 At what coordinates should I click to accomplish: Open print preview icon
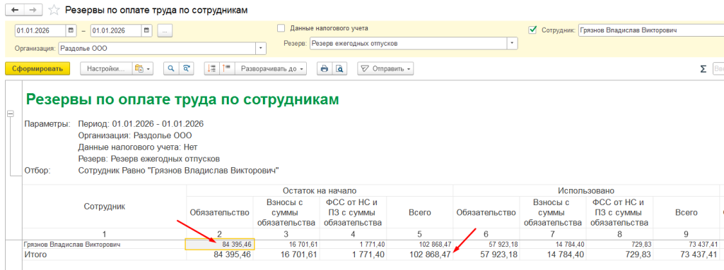coord(339,68)
